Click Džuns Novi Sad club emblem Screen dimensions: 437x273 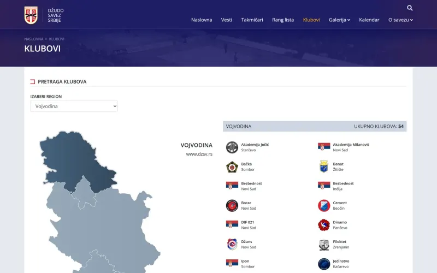[x=232, y=244]
